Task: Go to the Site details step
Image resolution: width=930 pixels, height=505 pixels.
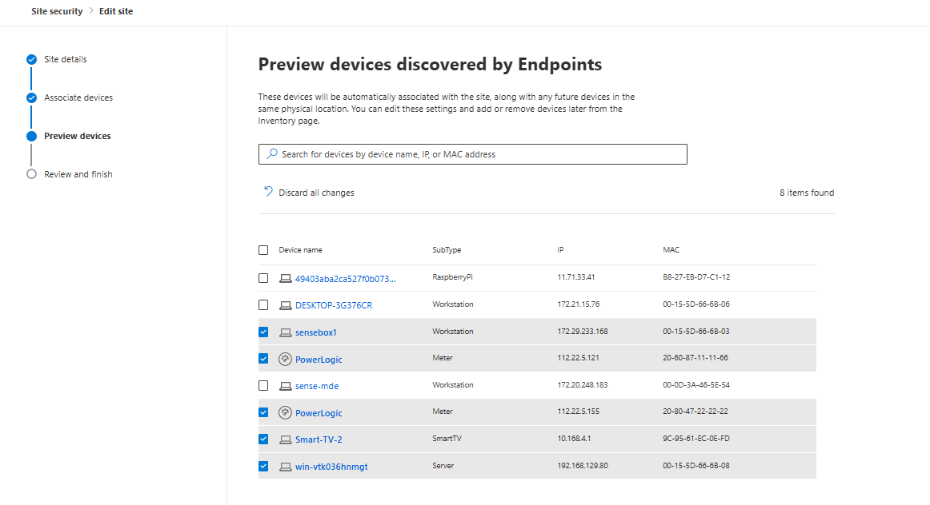Action: pyautogui.click(x=66, y=59)
